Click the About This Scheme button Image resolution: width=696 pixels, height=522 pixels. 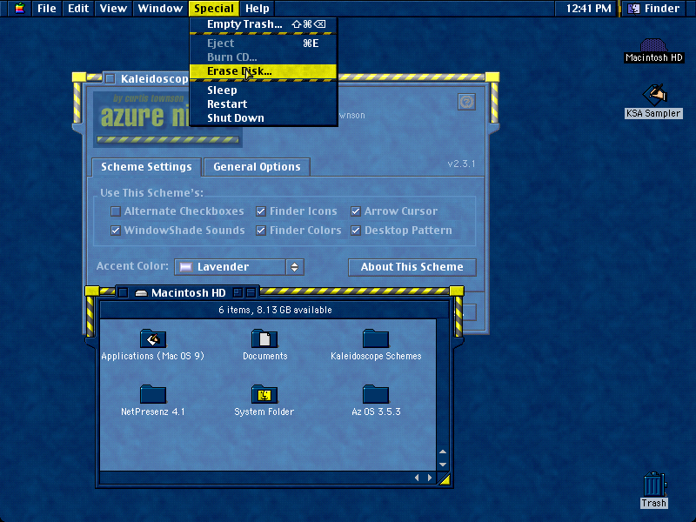click(412, 267)
